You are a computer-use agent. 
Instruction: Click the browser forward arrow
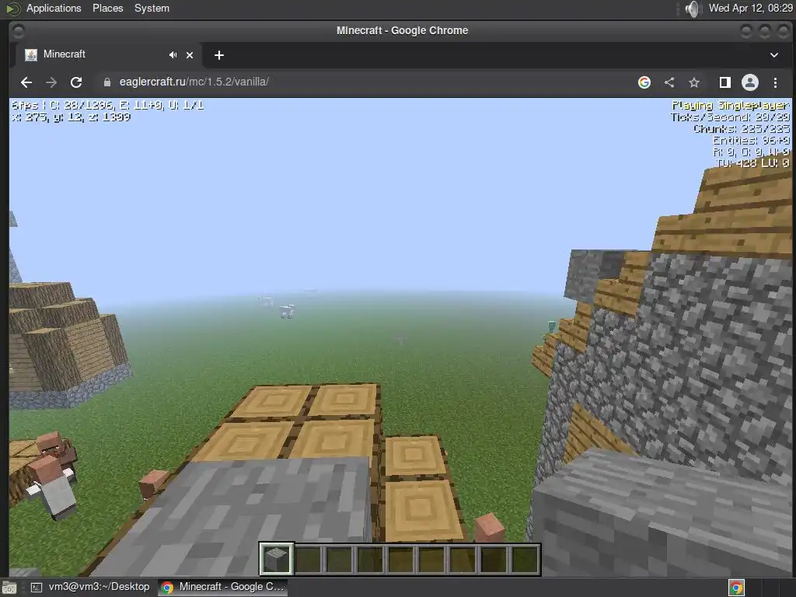tap(51, 82)
